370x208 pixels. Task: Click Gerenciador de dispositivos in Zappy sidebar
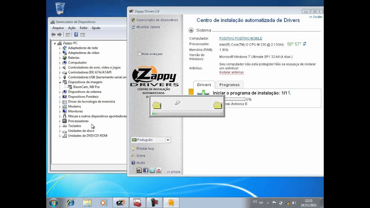coord(157,20)
